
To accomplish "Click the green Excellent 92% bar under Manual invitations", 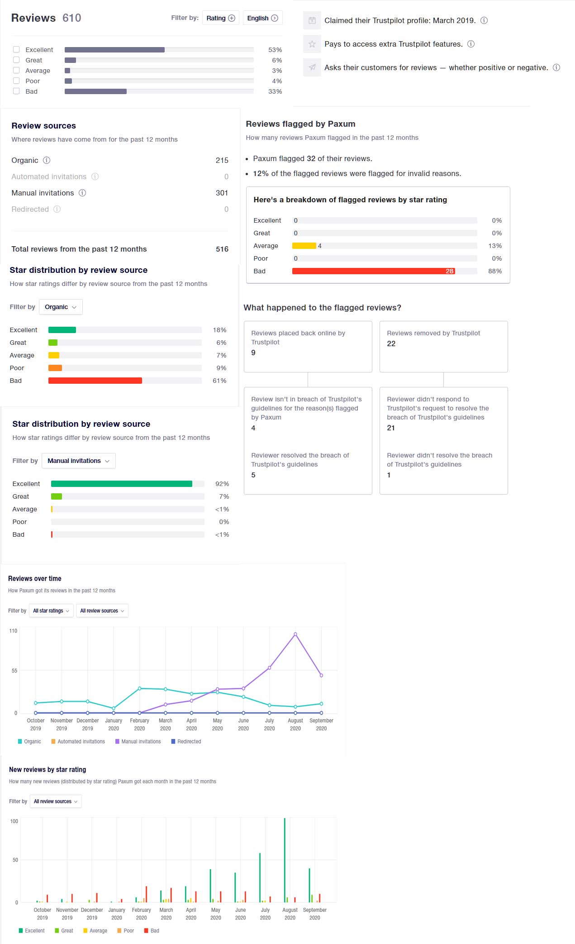I will click(x=122, y=484).
